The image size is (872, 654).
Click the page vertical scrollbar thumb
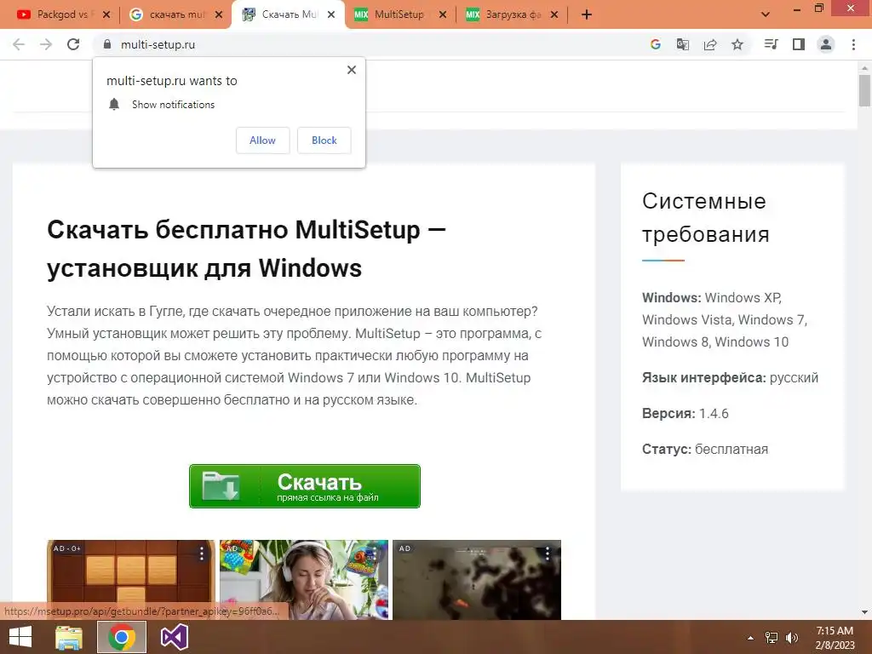point(864,90)
